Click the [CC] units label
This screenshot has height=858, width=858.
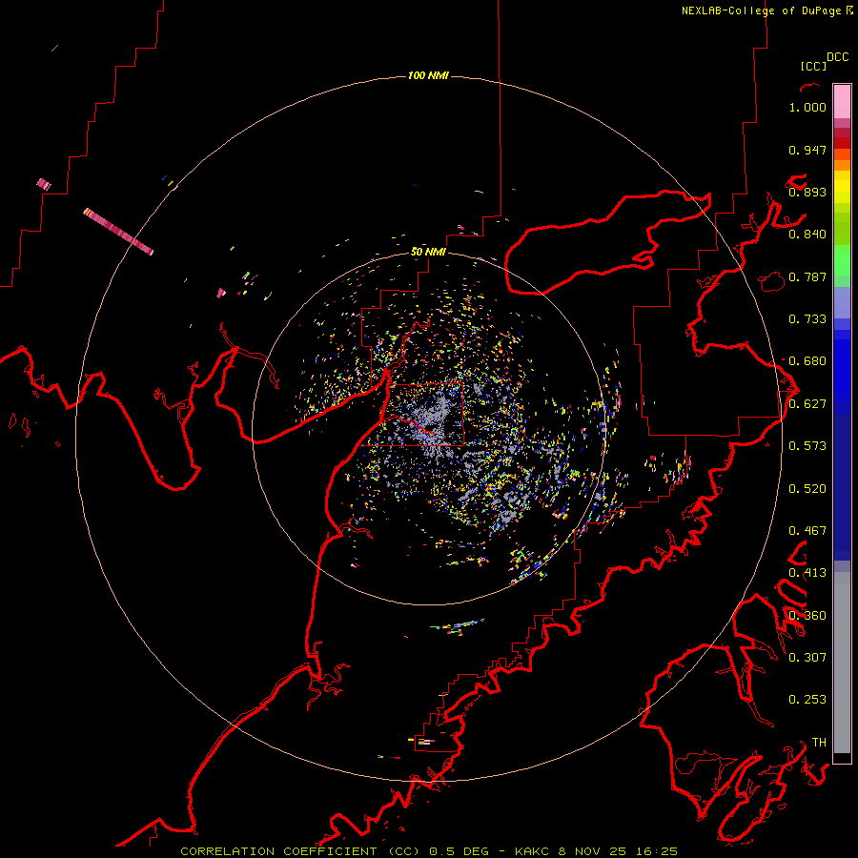(813, 66)
